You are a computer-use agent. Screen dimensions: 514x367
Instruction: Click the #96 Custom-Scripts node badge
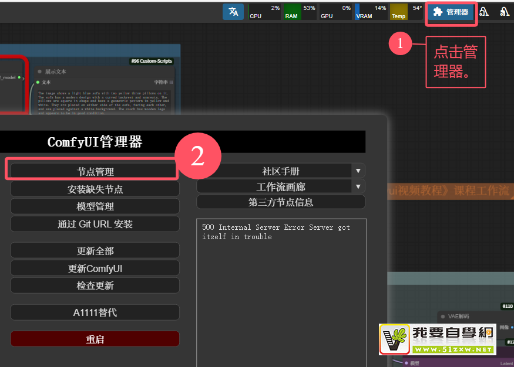[152, 61]
